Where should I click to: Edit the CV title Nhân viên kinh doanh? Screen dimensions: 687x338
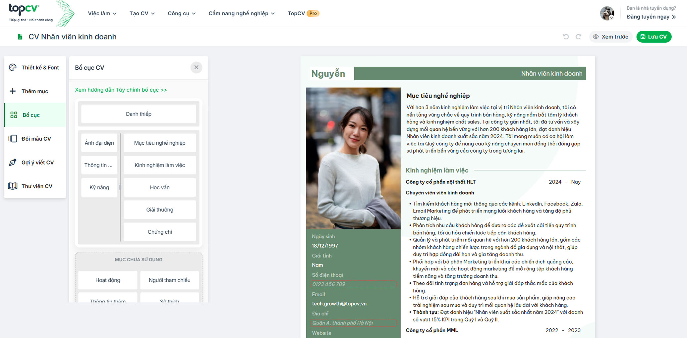click(x=73, y=37)
